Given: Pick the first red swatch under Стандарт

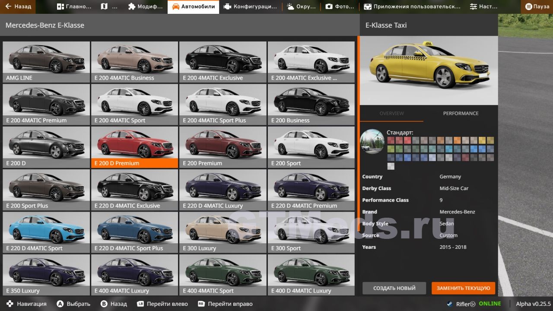Looking at the screenshot, I should click(391, 140).
